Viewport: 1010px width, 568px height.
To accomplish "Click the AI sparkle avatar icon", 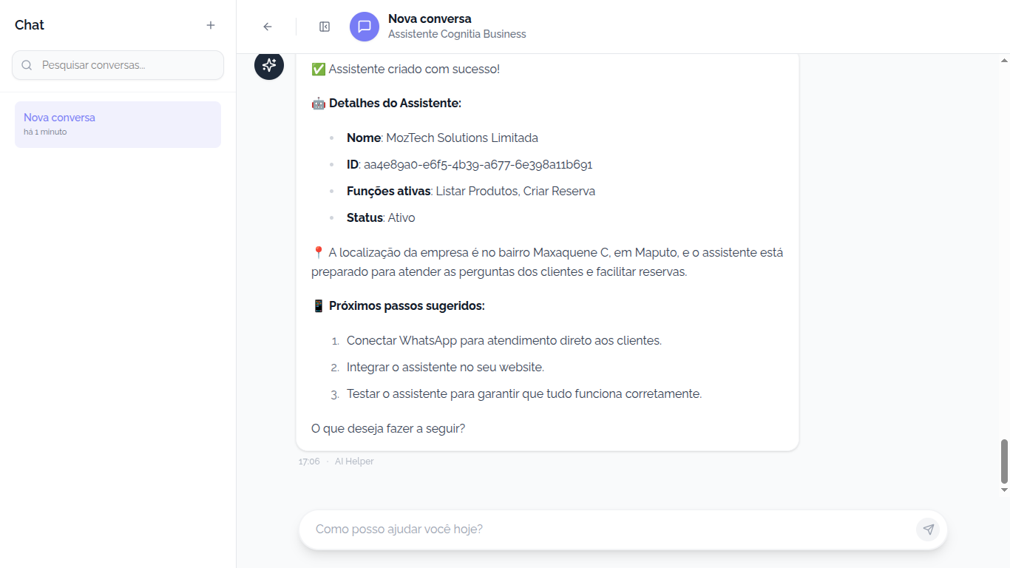I will click(269, 65).
